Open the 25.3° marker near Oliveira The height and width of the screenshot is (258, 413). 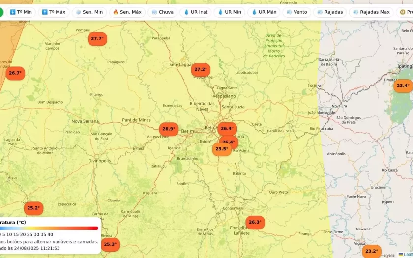click(x=110, y=244)
